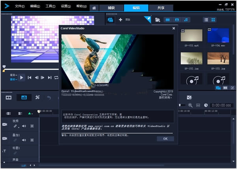Screen dimensions: 237x169
Task: Toggle repeat playback in the preview controls
Action: [x=56, y=78]
